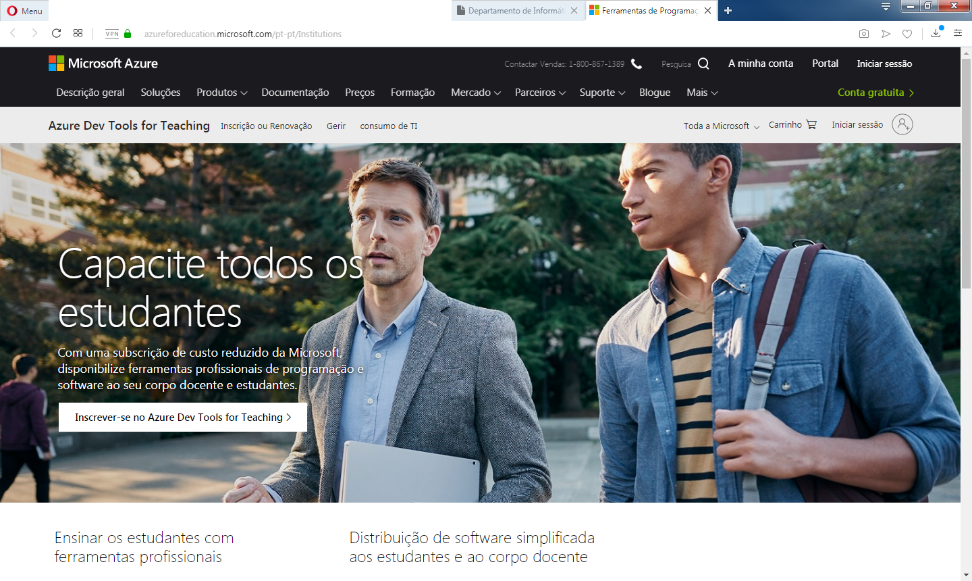Viewport: 972px width, 581px height.
Task: Click the send-to-flow arrow icon
Action: point(886,34)
